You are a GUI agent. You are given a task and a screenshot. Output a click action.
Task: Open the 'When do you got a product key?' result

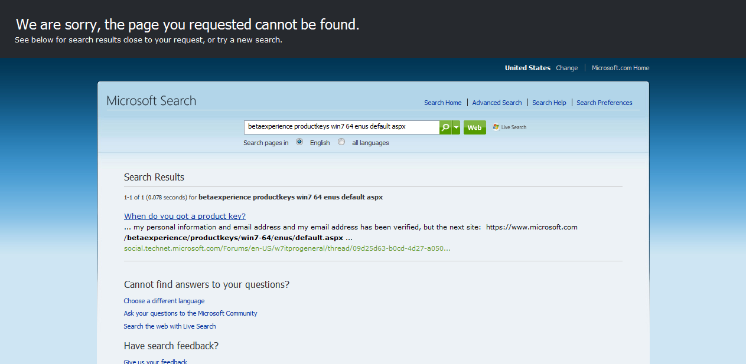pos(185,216)
